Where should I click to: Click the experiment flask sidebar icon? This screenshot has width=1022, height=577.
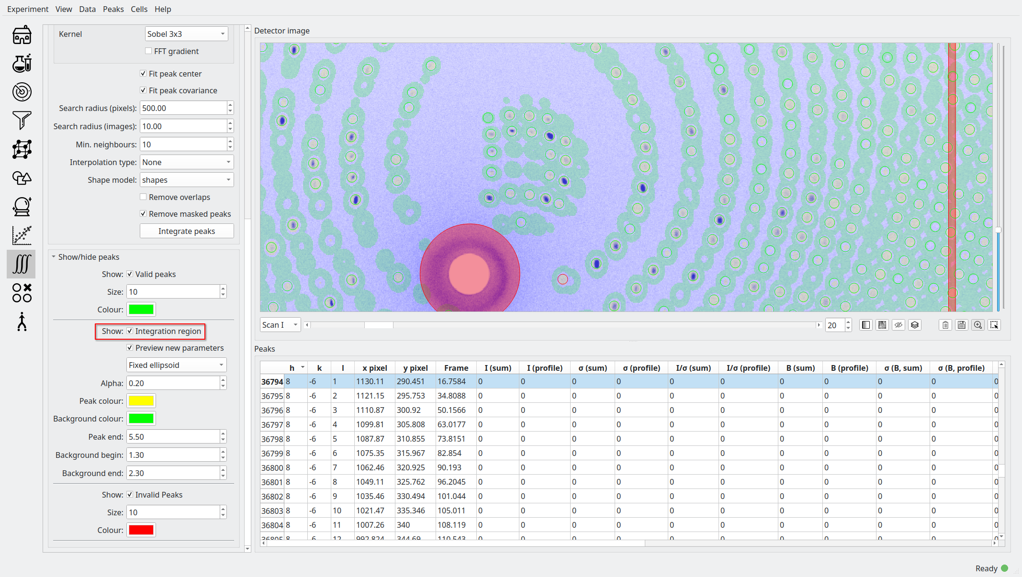(x=22, y=64)
